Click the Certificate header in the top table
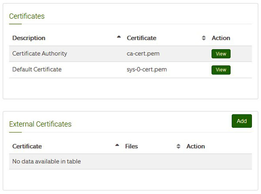This screenshot has height=194, width=261. [x=141, y=38]
